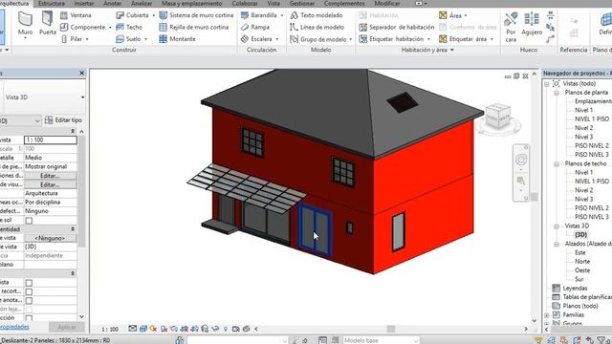Collapse the Vistas (todo) tree node

click(547, 84)
